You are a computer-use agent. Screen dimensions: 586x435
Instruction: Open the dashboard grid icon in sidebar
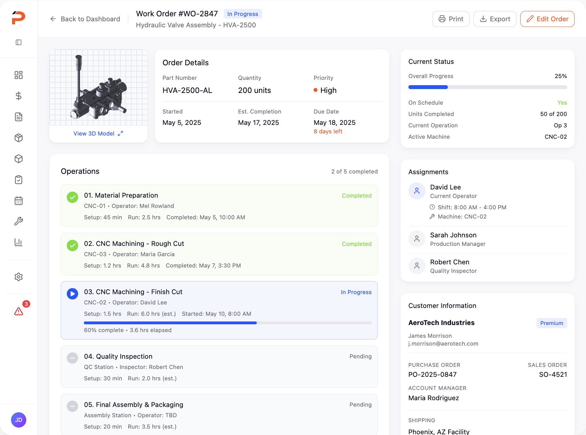coord(19,75)
